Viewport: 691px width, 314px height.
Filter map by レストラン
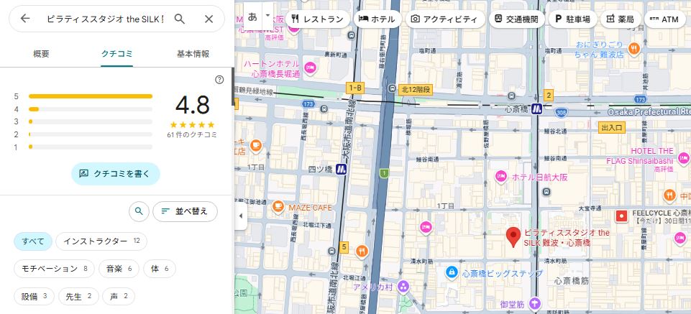318,19
